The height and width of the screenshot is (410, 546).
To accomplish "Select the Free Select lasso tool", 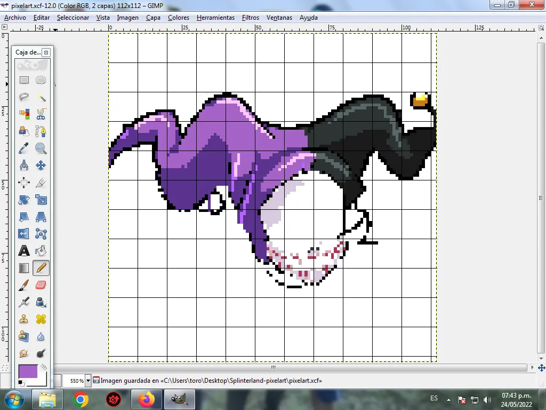I will pos(24,97).
